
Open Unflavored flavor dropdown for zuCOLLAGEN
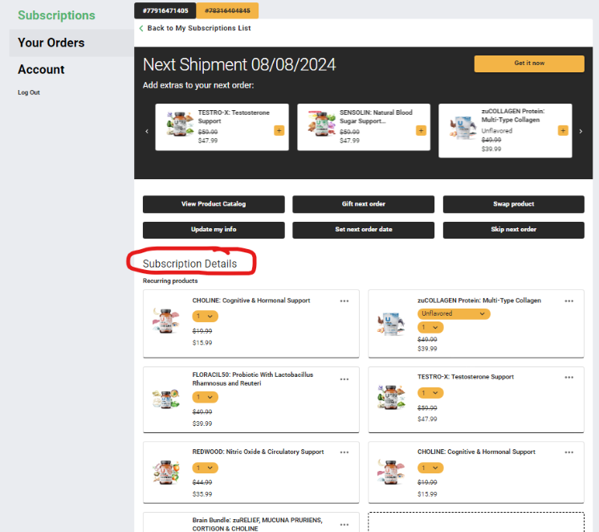pyautogui.click(x=454, y=313)
